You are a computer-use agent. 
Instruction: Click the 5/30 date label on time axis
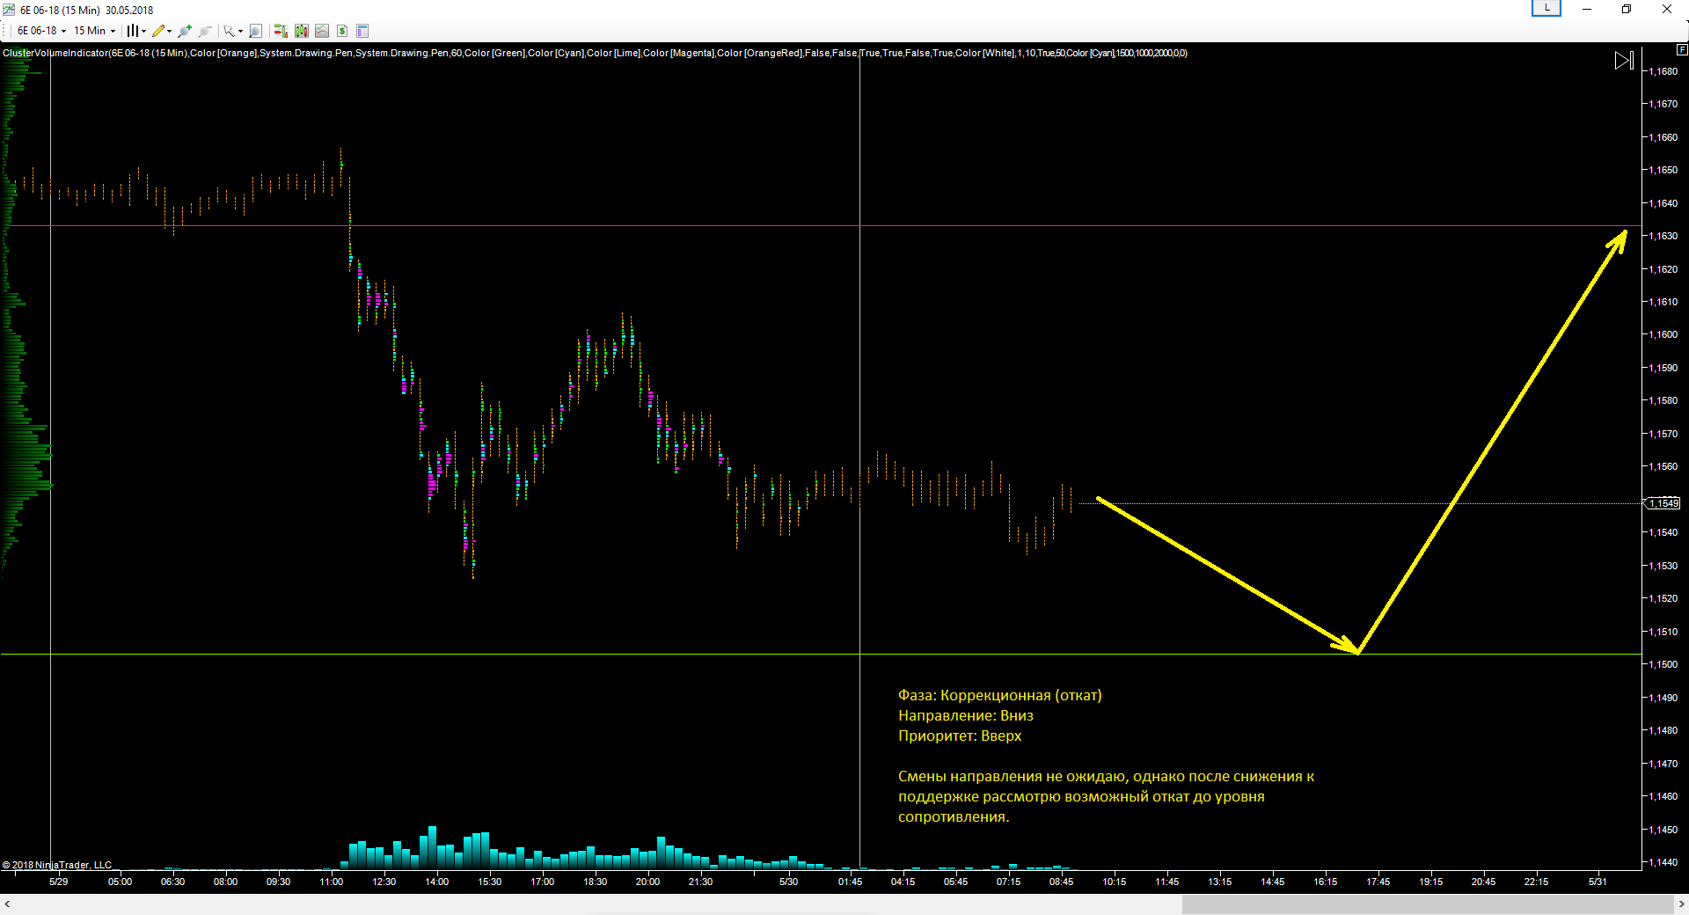(x=788, y=882)
